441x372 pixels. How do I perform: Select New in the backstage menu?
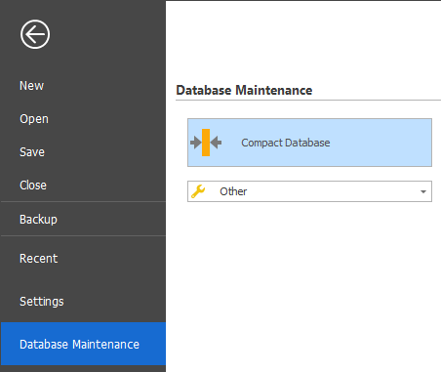(x=31, y=86)
